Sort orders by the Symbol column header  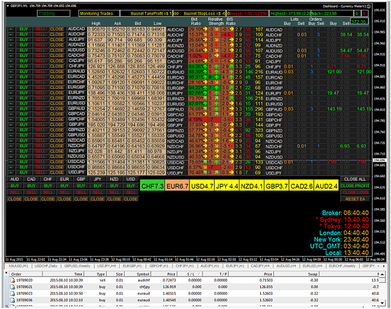(x=138, y=274)
